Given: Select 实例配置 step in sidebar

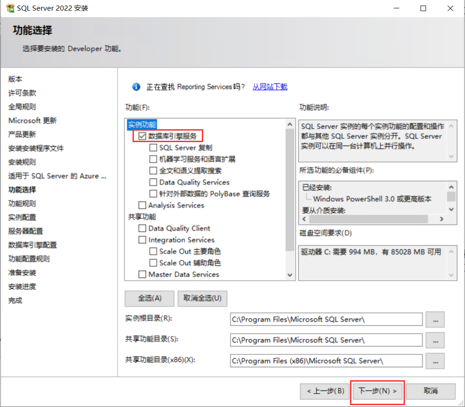Looking at the screenshot, I should pyautogui.click(x=22, y=217).
